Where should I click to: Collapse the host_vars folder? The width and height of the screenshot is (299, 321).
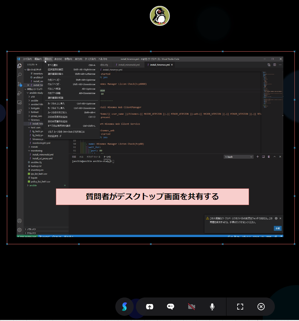coord(35,128)
